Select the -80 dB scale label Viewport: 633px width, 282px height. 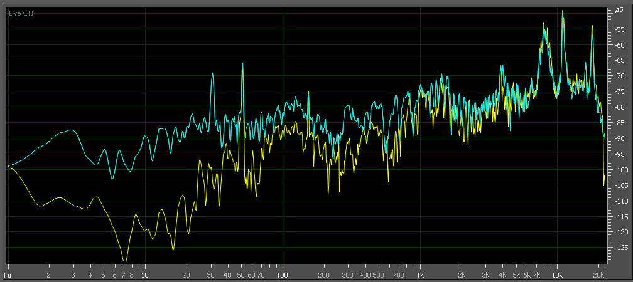(x=619, y=107)
